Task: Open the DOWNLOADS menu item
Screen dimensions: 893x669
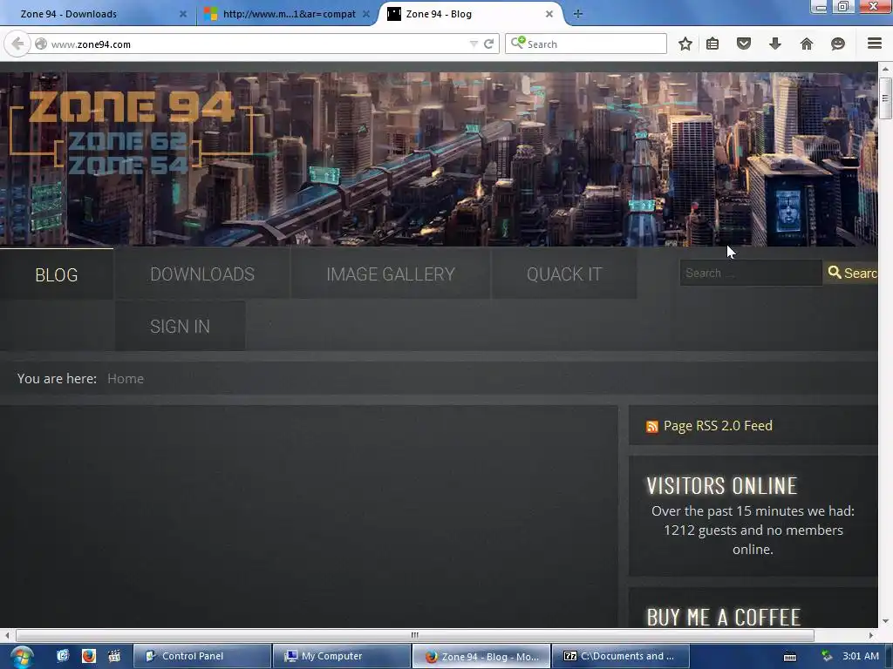Action: click(202, 274)
